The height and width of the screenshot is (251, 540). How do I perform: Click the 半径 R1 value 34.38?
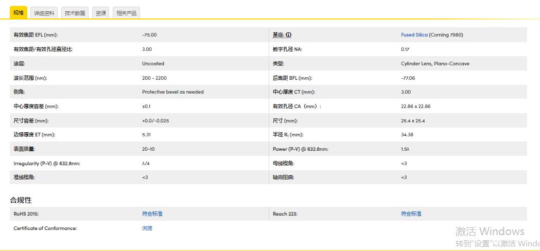pyautogui.click(x=407, y=135)
